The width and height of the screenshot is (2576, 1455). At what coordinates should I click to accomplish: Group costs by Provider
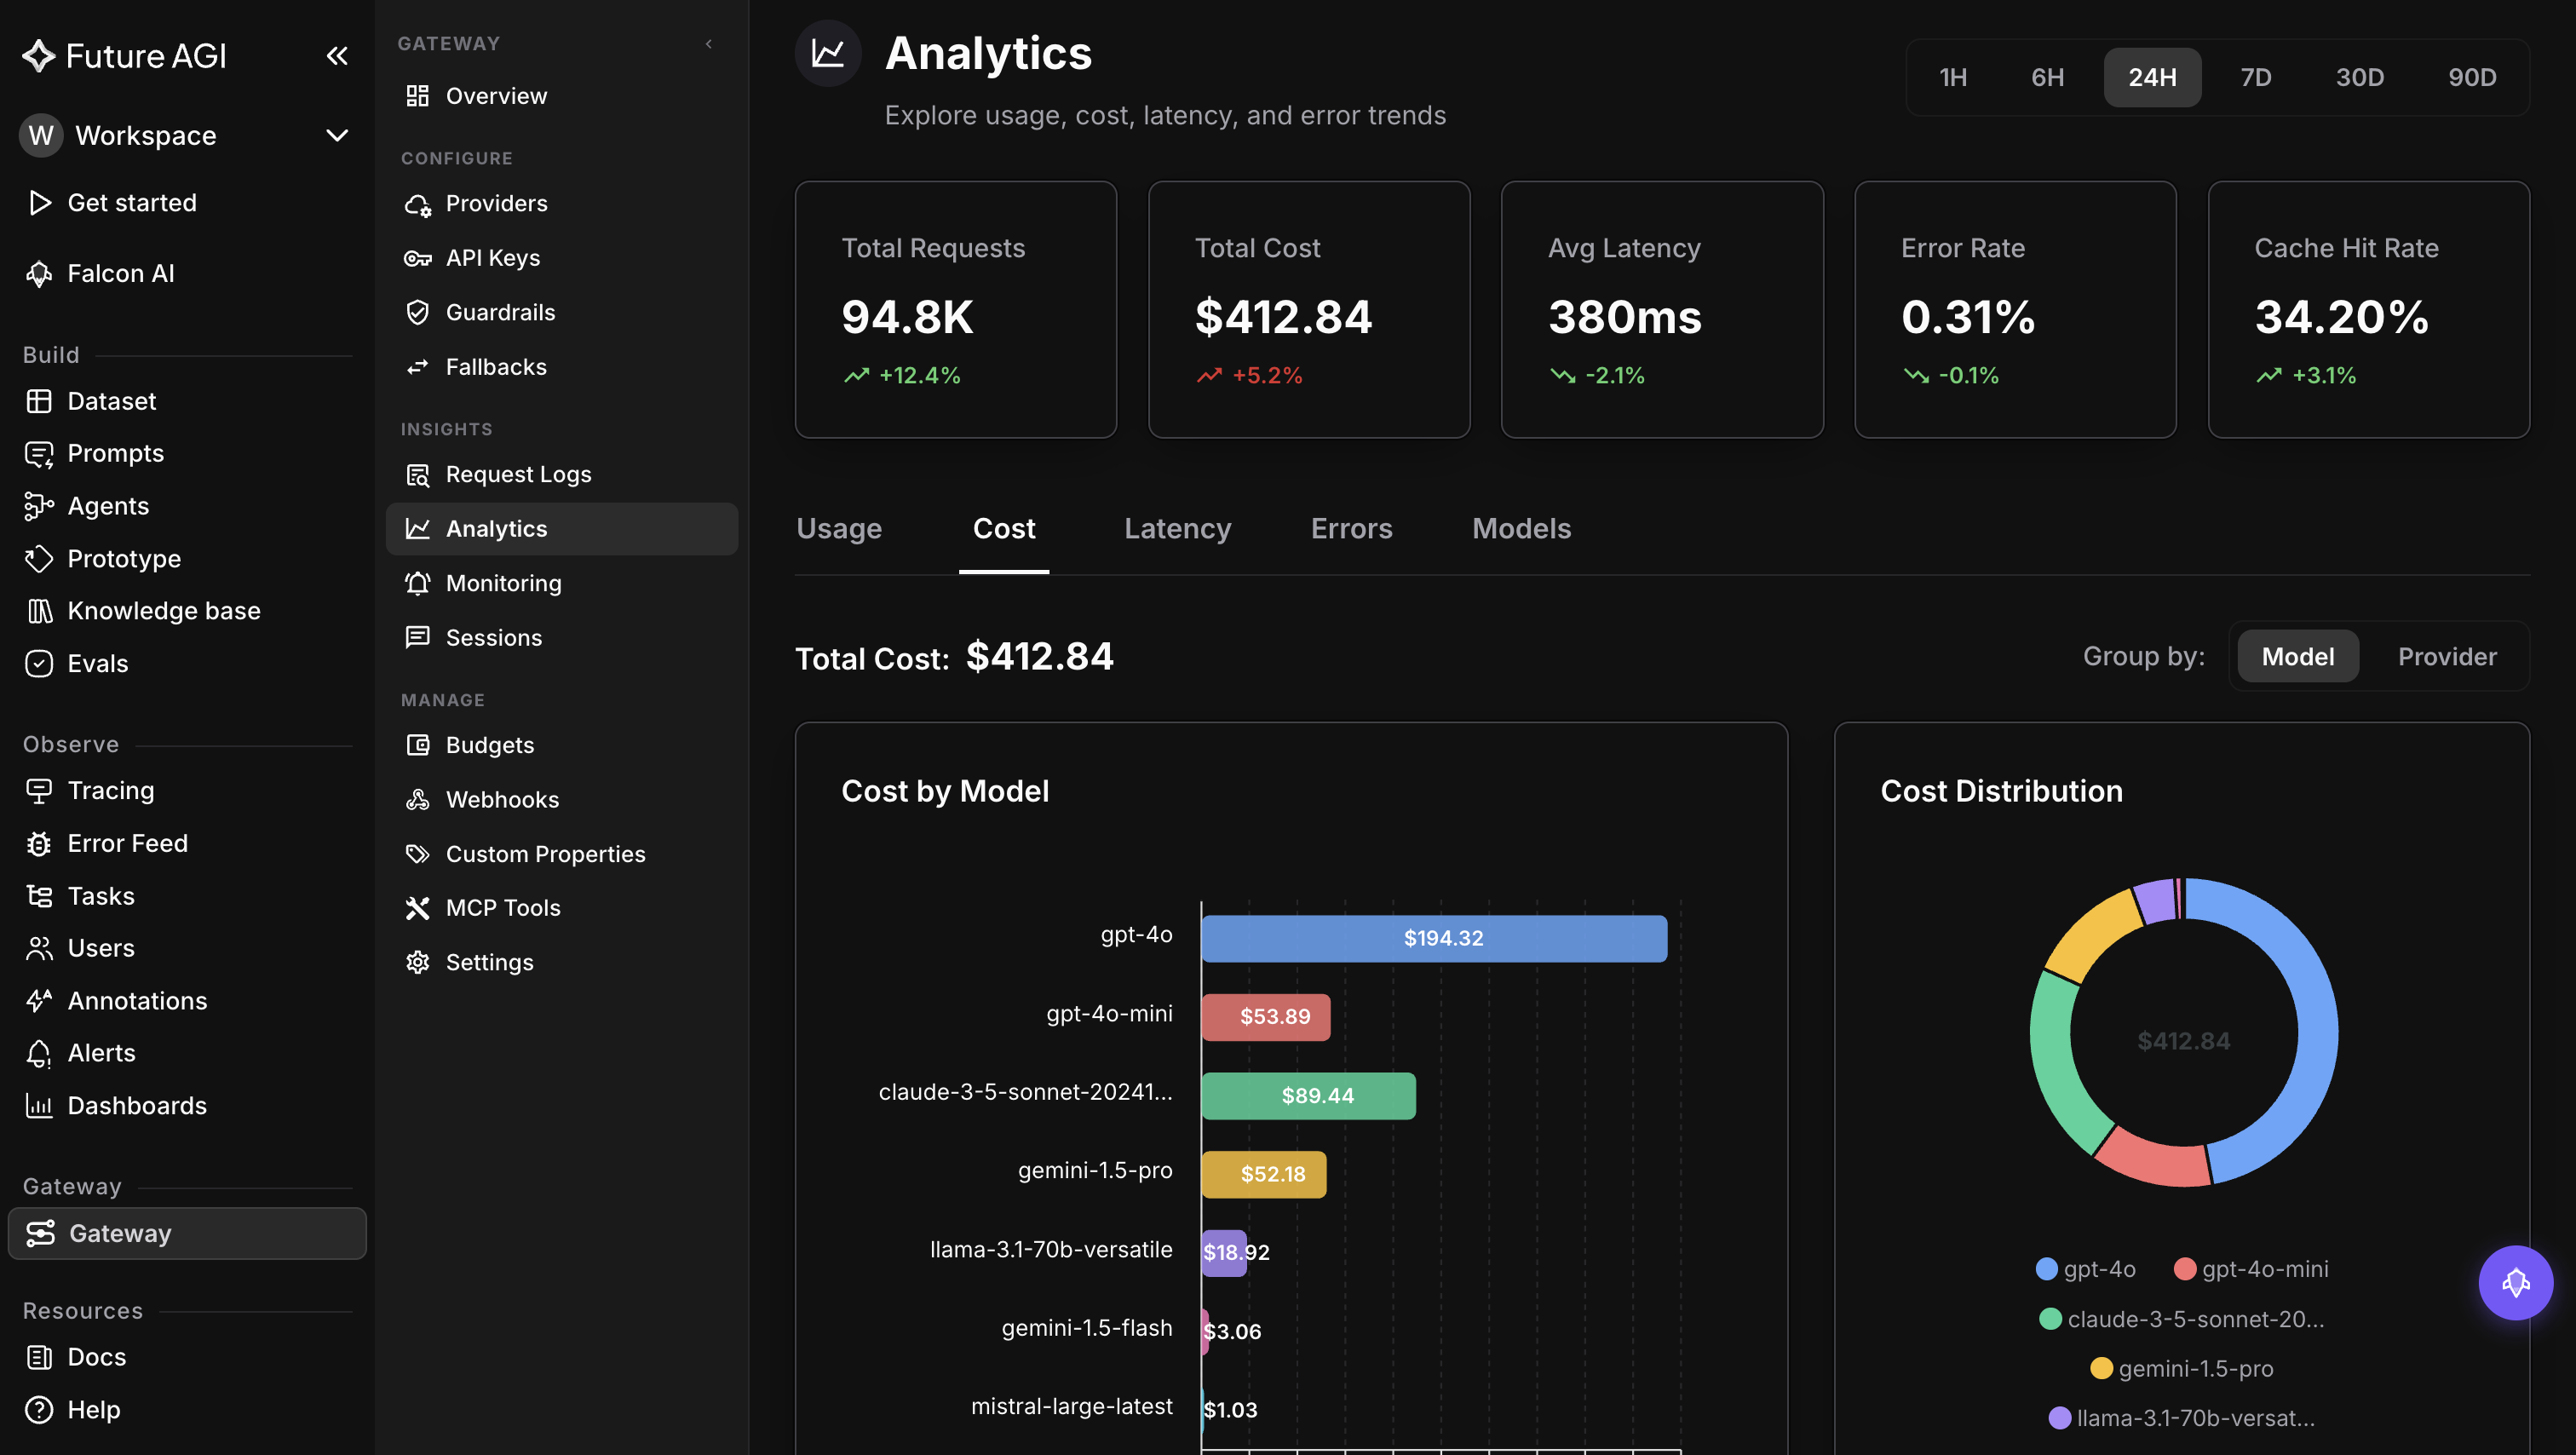coord(2447,656)
